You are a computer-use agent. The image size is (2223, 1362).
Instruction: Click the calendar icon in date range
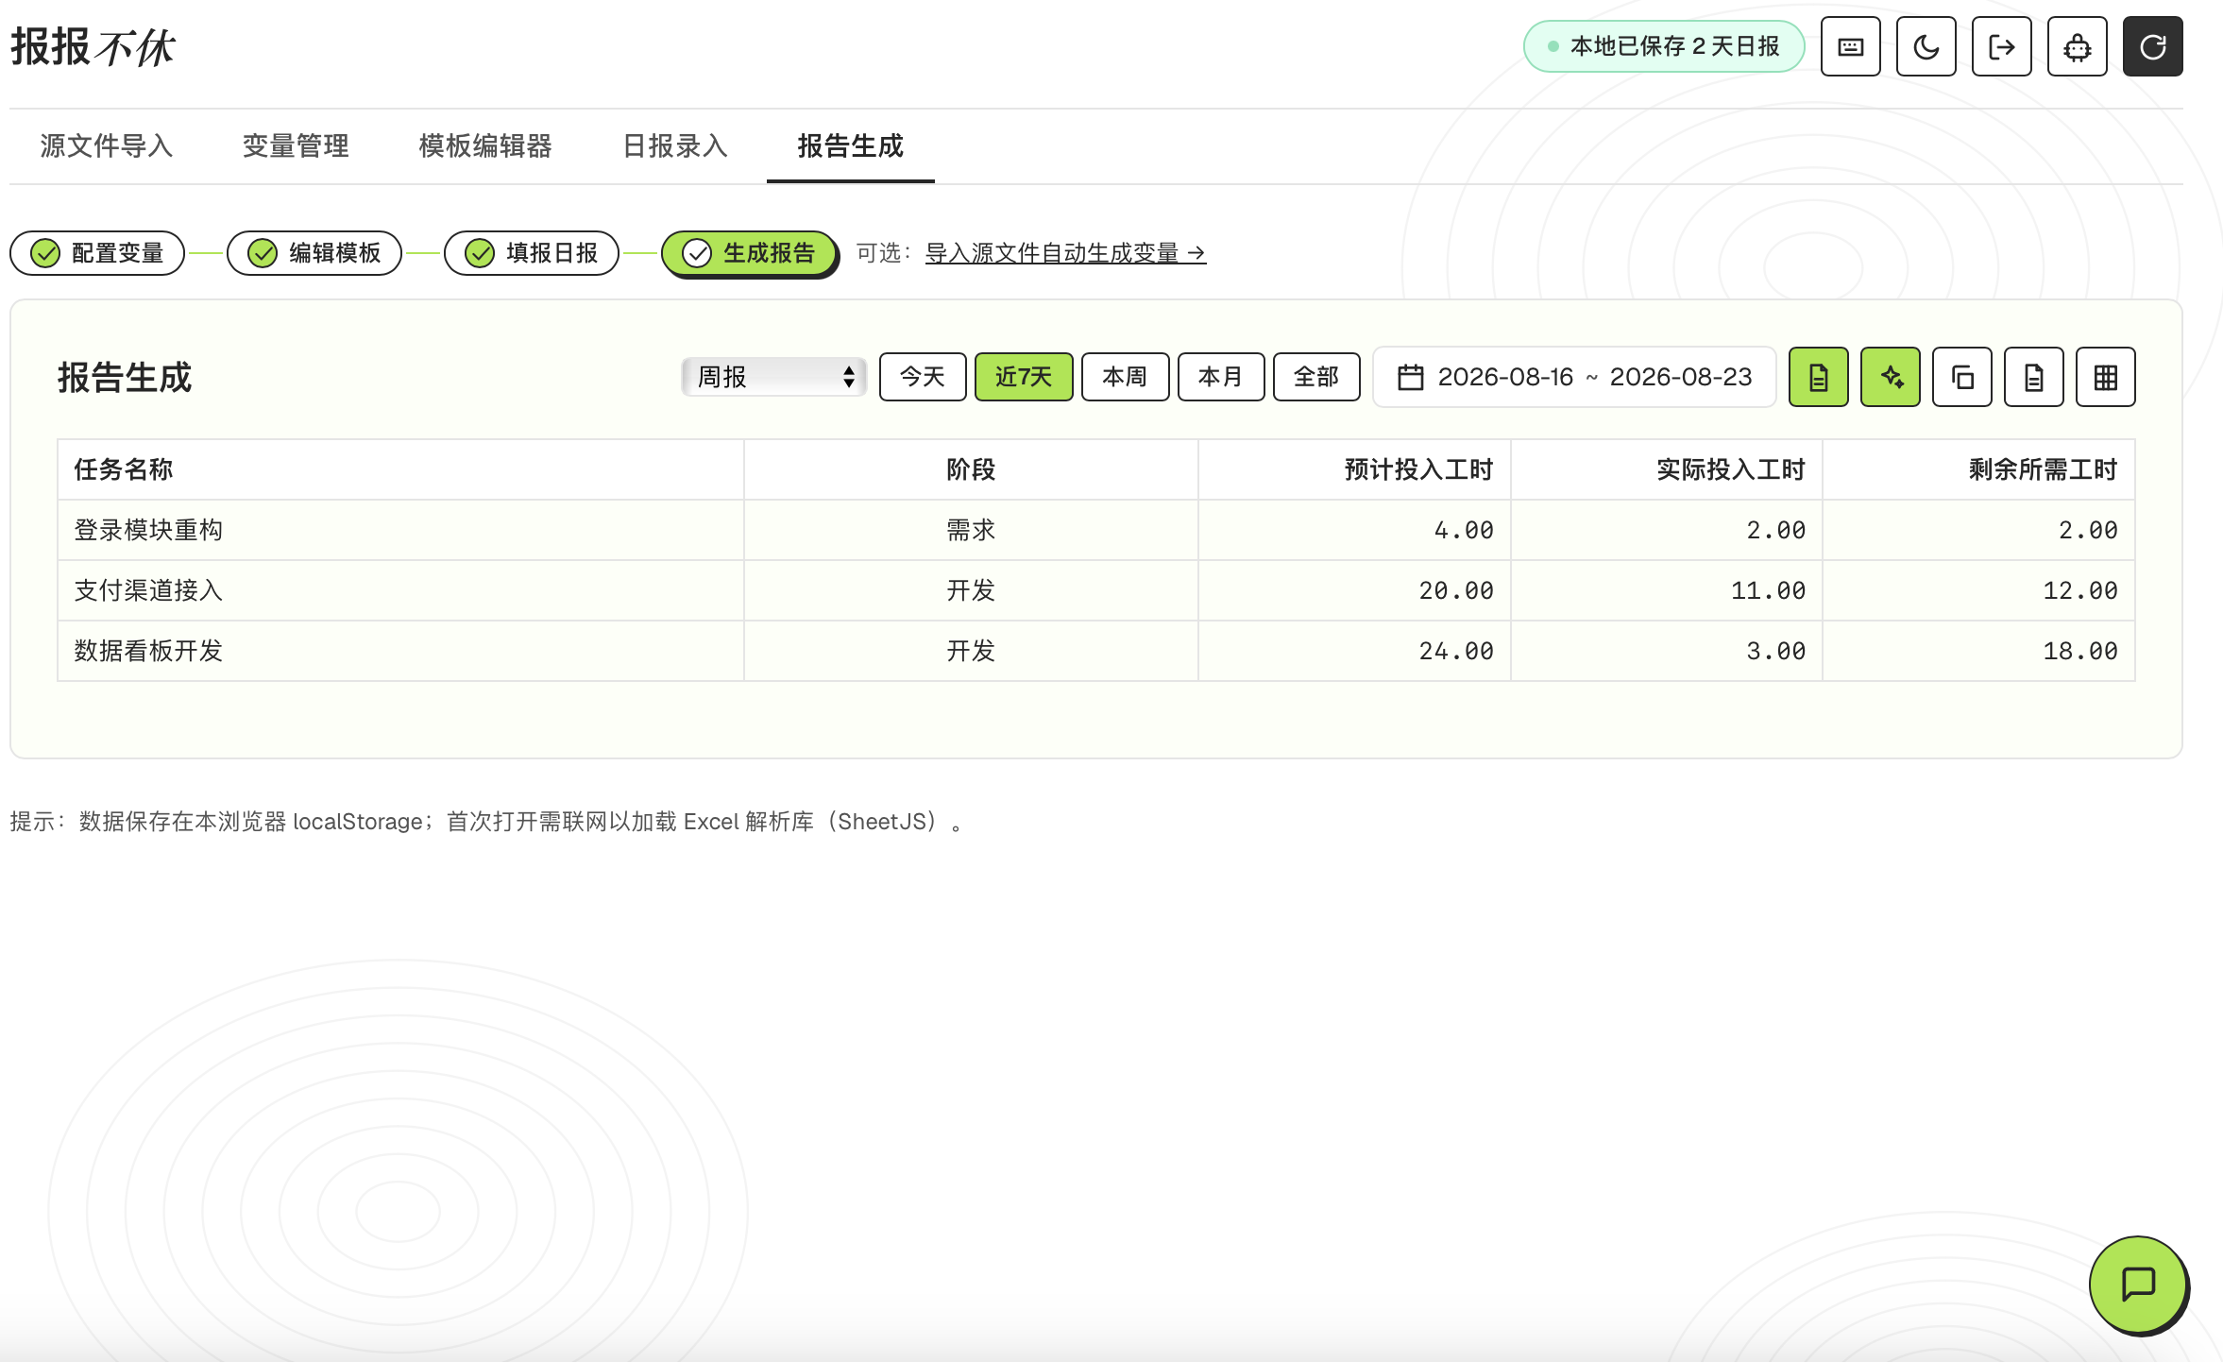coord(1410,377)
